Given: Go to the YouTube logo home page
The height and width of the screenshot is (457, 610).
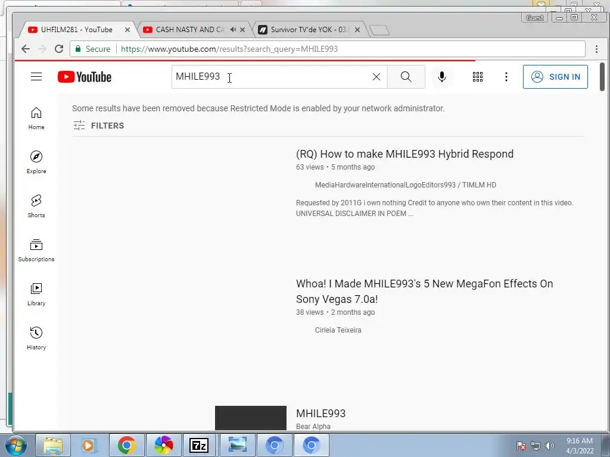Looking at the screenshot, I should click(85, 77).
